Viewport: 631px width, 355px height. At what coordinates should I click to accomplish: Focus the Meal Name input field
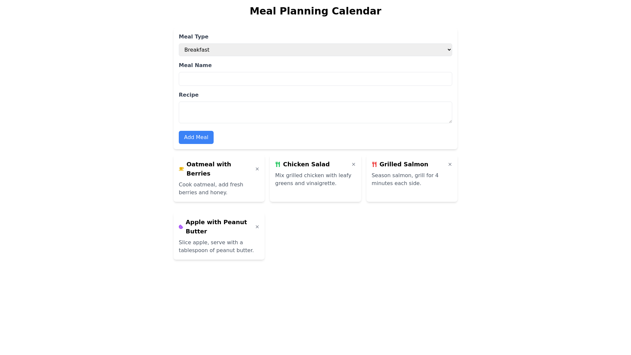click(x=315, y=79)
